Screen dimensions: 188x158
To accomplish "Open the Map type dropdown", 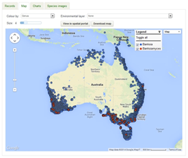I will (172, 32).
